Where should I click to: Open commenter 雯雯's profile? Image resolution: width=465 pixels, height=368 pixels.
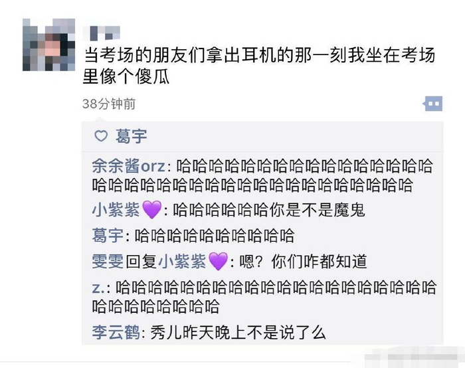(108, 262)
